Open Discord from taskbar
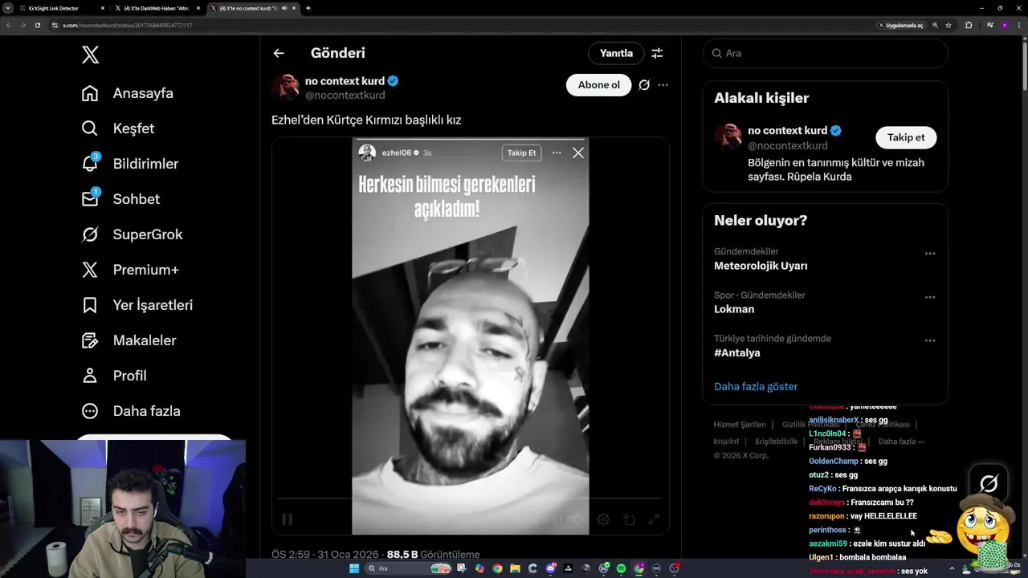Image resolution: width=1028 pixels, height=578 pixels. (x=551, y=568)
